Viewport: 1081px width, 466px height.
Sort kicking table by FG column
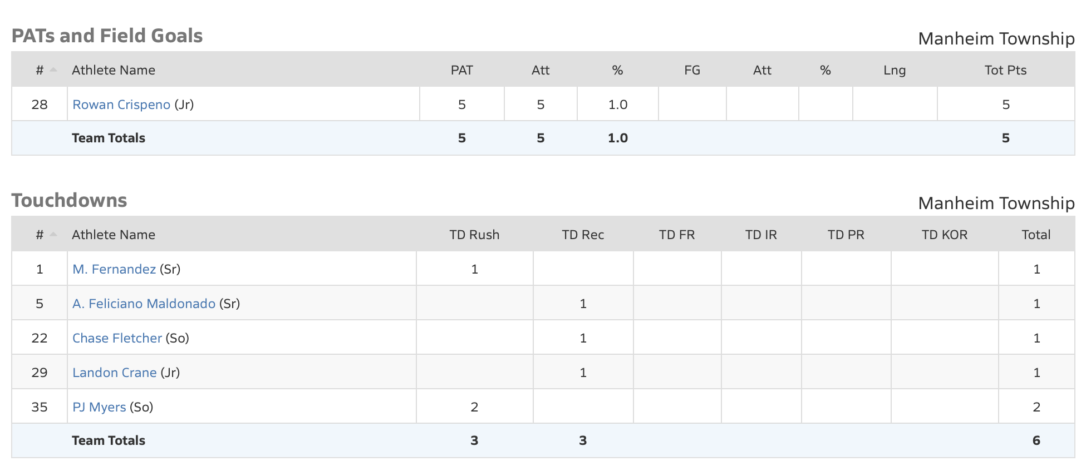pos(692,70)
